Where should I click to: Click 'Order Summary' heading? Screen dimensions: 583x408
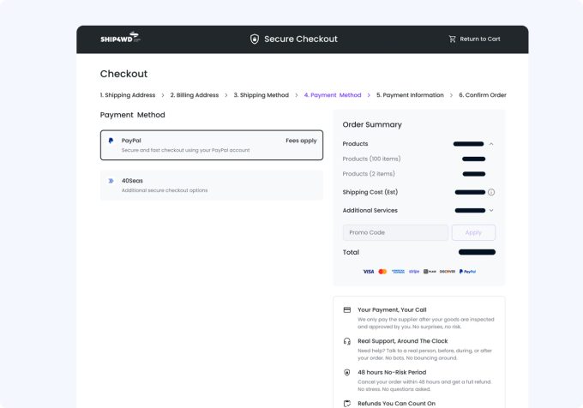(372, 124)
